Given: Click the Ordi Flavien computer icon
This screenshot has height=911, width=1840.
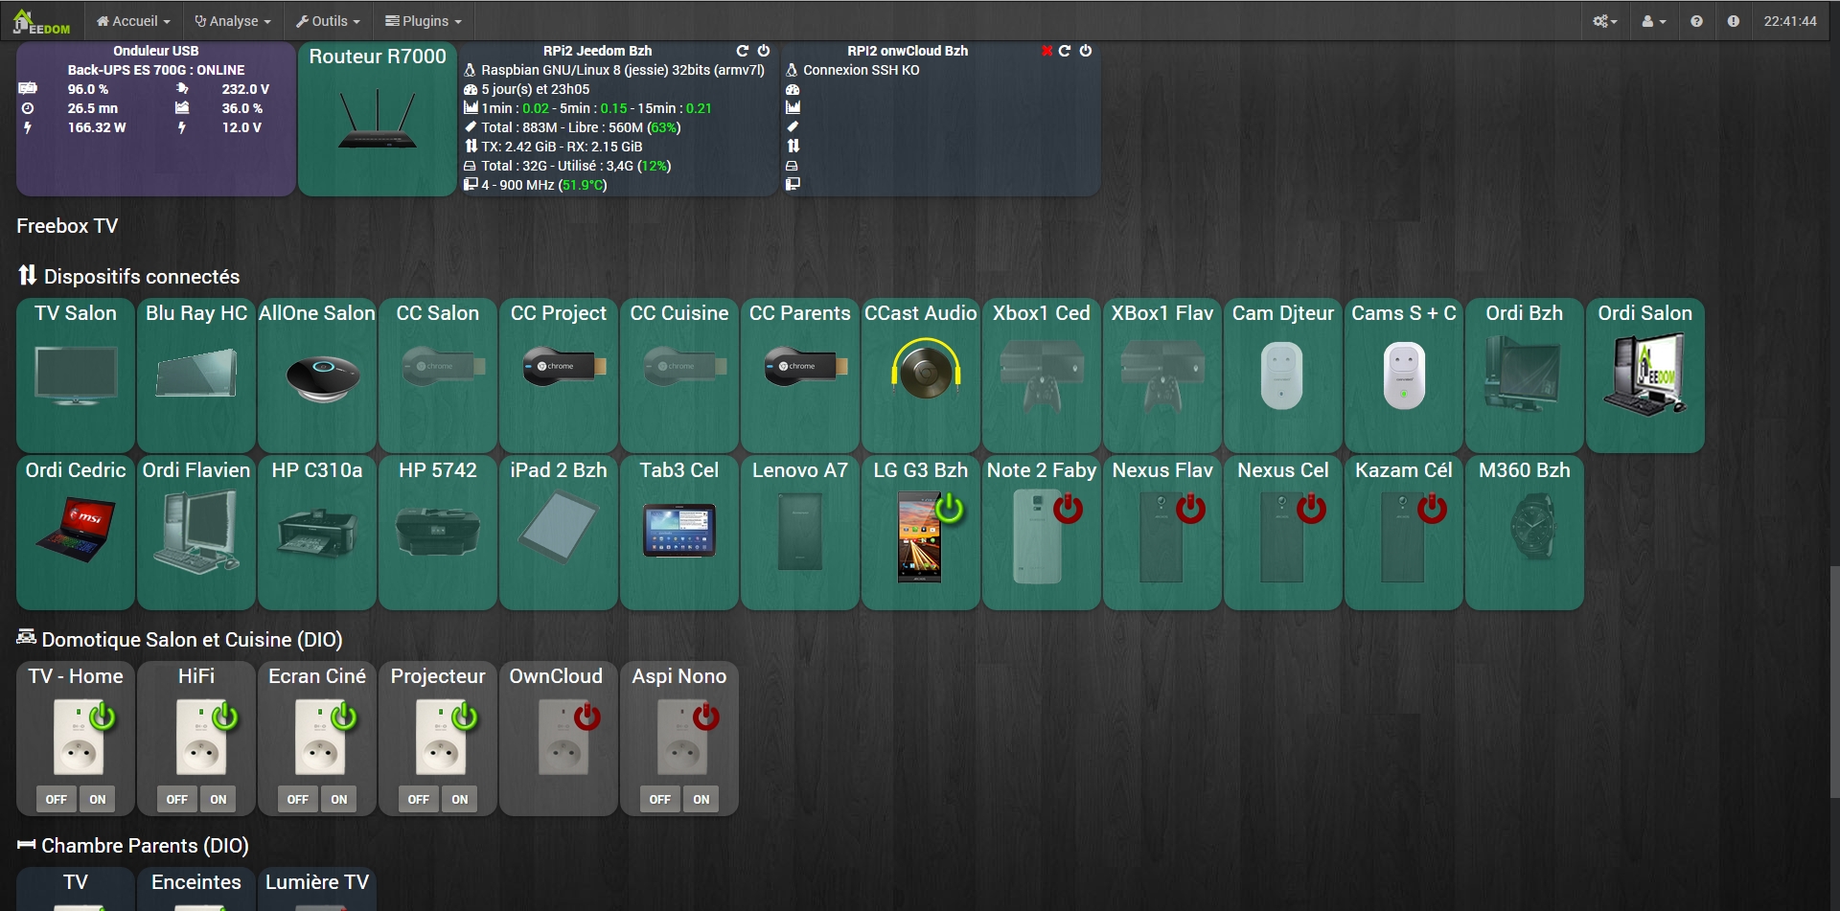Looking at the screenshot, I should pyautogui.click(x=195, y=532).
